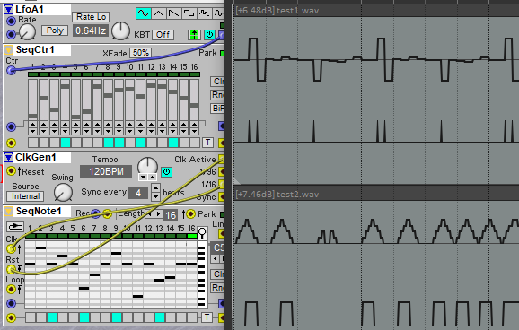
Task: Click the magnifier zoom icon in SeqNote1
Action: pos(202,233)
